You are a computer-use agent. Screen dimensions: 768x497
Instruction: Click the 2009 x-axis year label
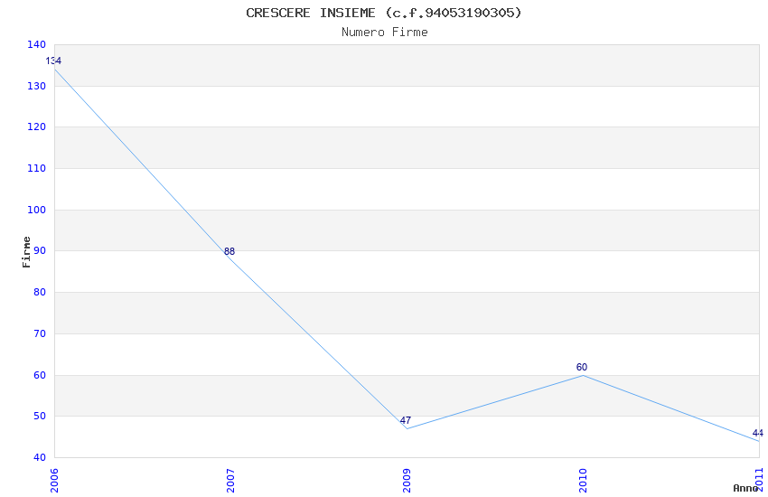(407, 479)
